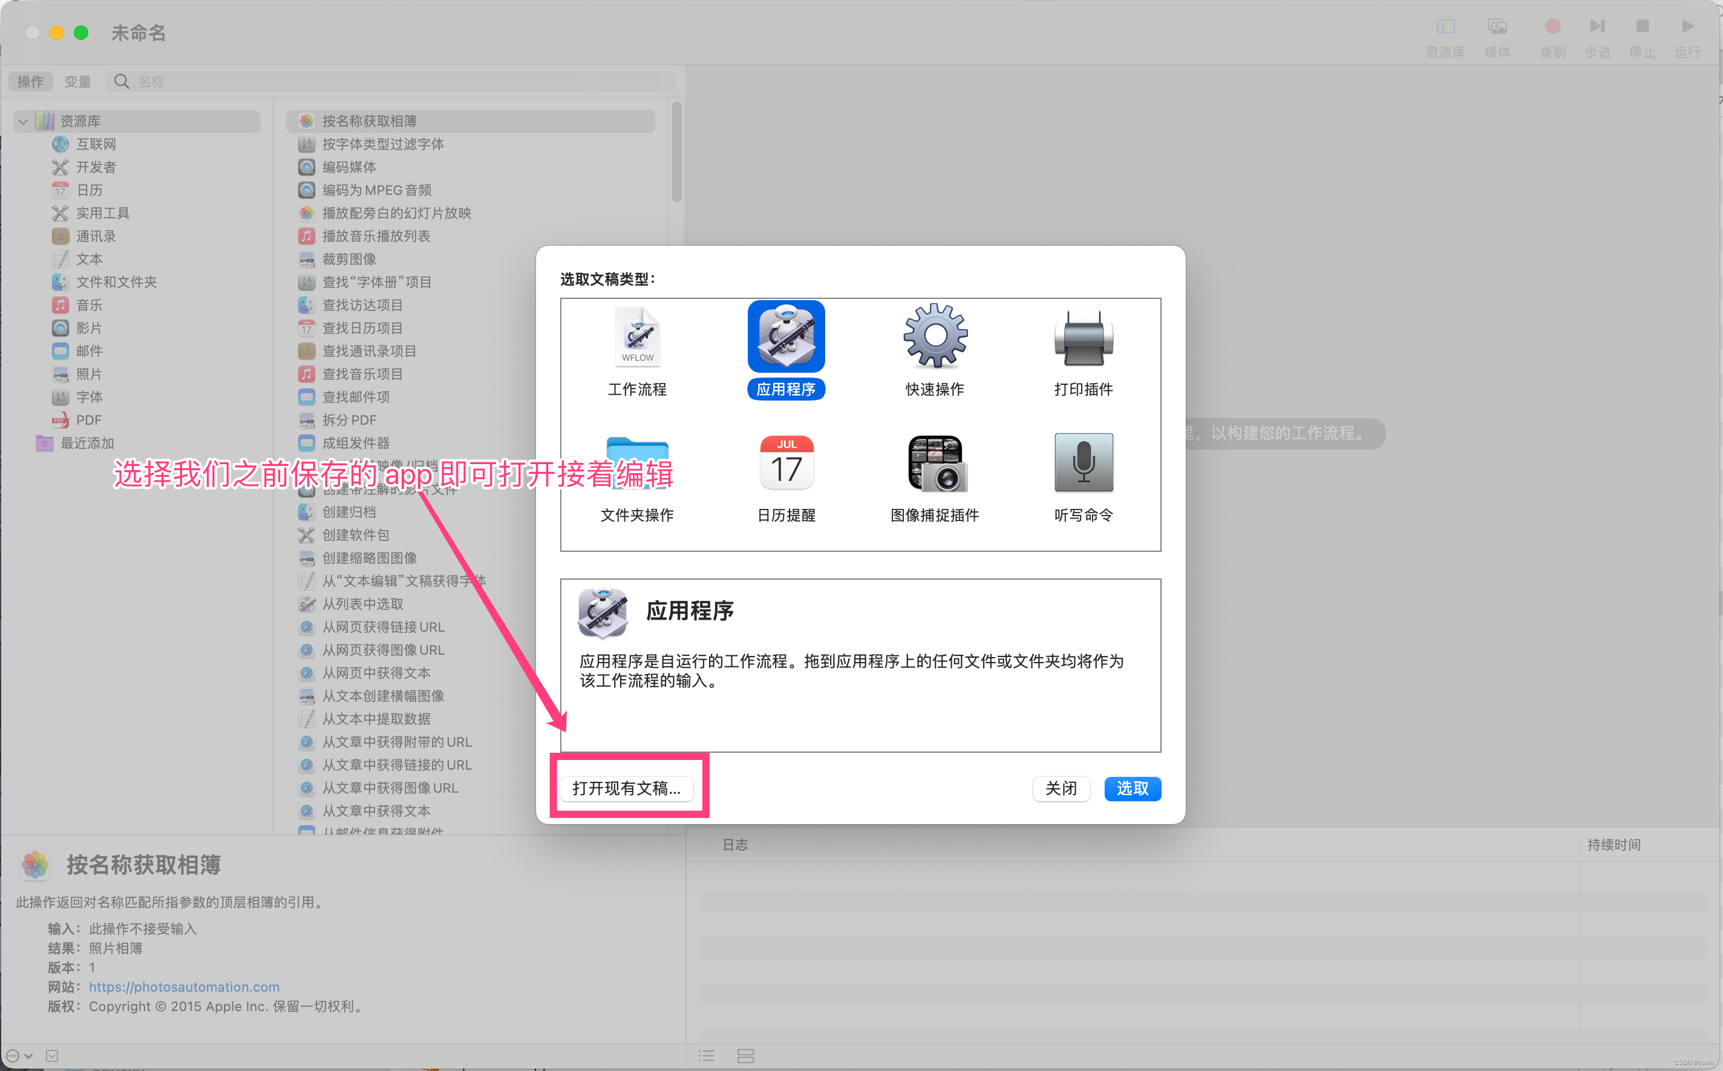Hide description pane via checkmark button
The height and width of the screenshot is (1071, 1723).
51,1055
